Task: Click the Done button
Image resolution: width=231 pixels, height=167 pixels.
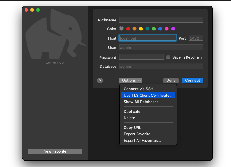Action: click(171, 81)
